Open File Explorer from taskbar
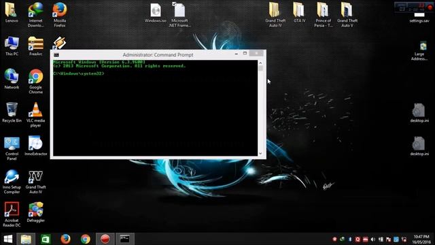The image size is (435, 245). tap(26, 239)
